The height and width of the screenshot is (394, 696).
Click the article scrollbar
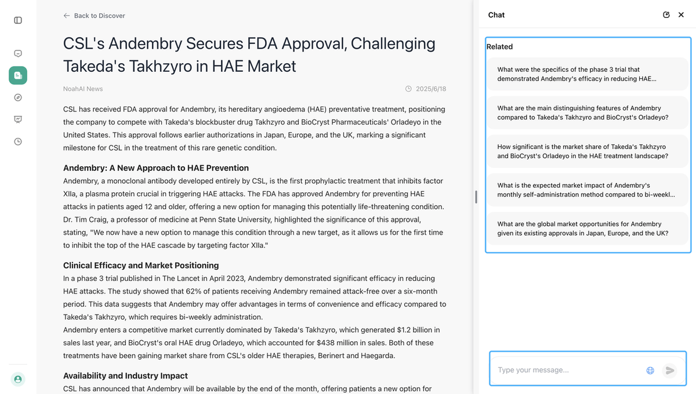(x=476, y=197)
